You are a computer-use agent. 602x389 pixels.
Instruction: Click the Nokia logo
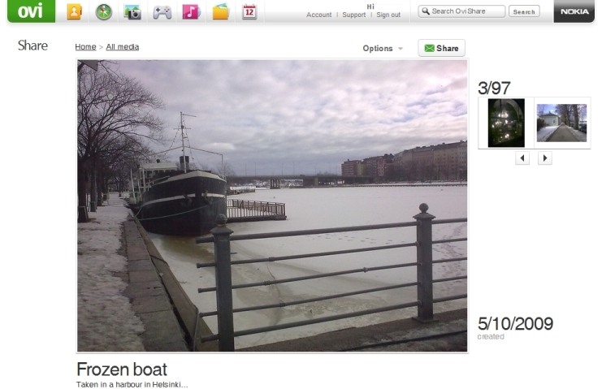pos(574,11)
